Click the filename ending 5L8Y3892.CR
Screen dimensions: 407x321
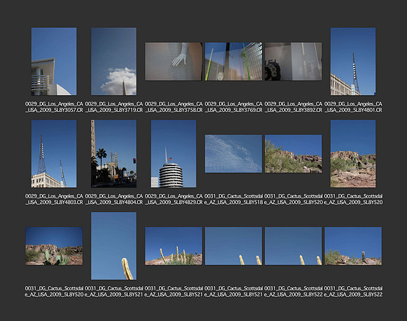click(x=293, y=107)
